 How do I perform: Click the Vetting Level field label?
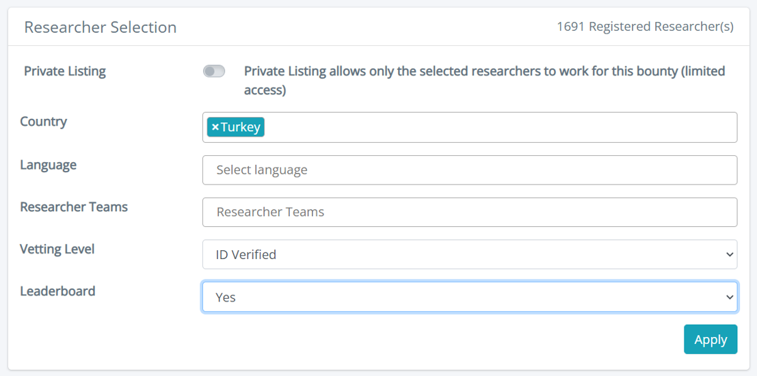coord(57,249)
